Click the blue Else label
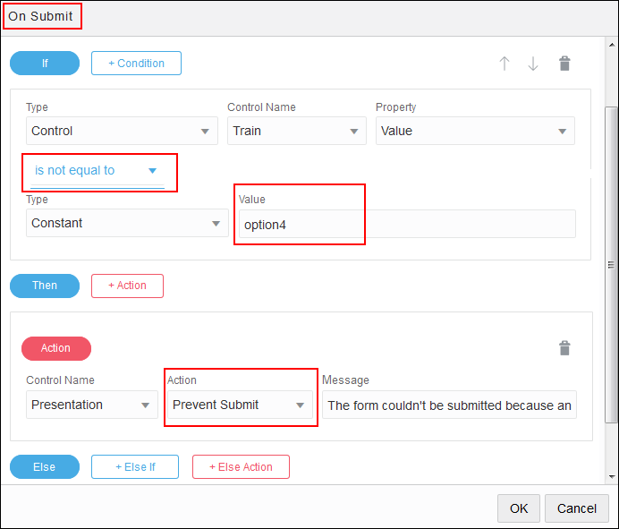Image resolution: width=619 pixels, height=529 pixels. (x=45, y=467)
